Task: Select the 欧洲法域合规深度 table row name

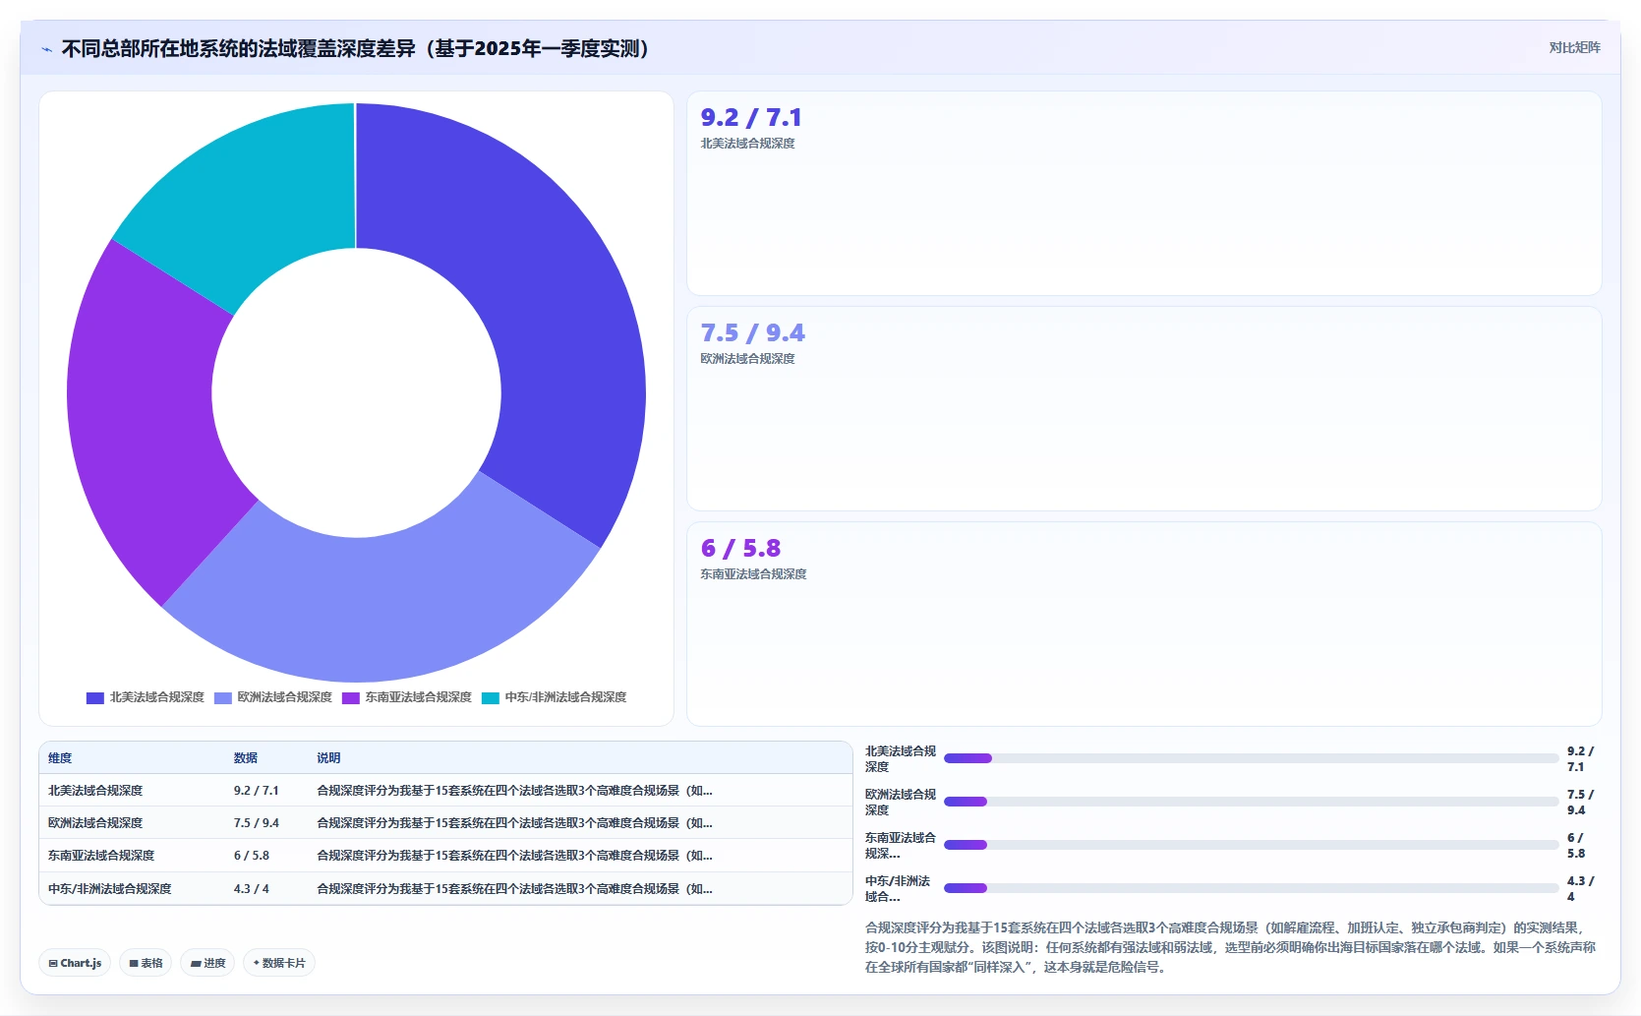Action: [x=95, y=823]
